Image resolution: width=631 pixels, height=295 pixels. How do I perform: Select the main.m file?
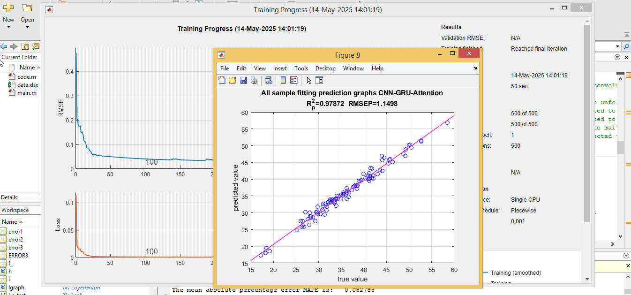pyautogui.click(x=27, y=93)
